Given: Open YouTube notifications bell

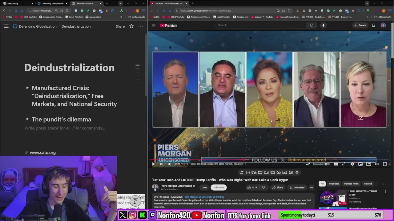Looking at the screenshot, I should pos(373,25).
